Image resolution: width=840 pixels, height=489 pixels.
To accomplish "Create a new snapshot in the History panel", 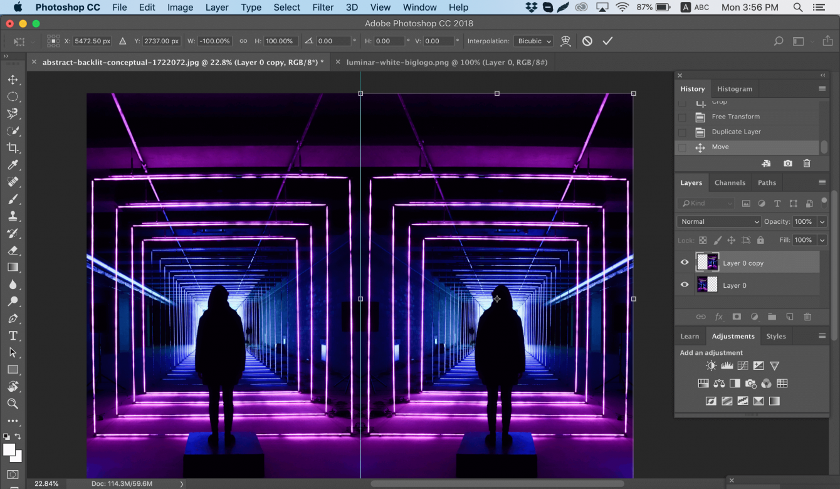I will coord(788,163).
